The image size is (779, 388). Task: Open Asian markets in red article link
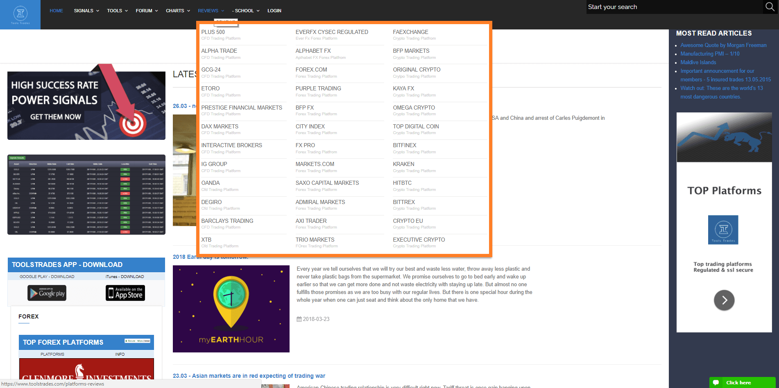(x=249, y=376)
